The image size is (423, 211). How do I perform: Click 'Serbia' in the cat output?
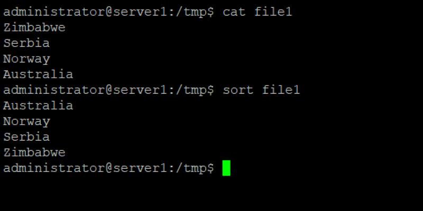[x=26, y=43]
